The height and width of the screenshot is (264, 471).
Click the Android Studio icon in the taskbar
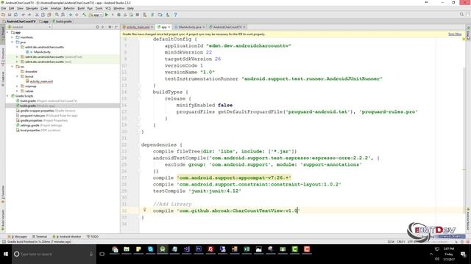(163, 249)
